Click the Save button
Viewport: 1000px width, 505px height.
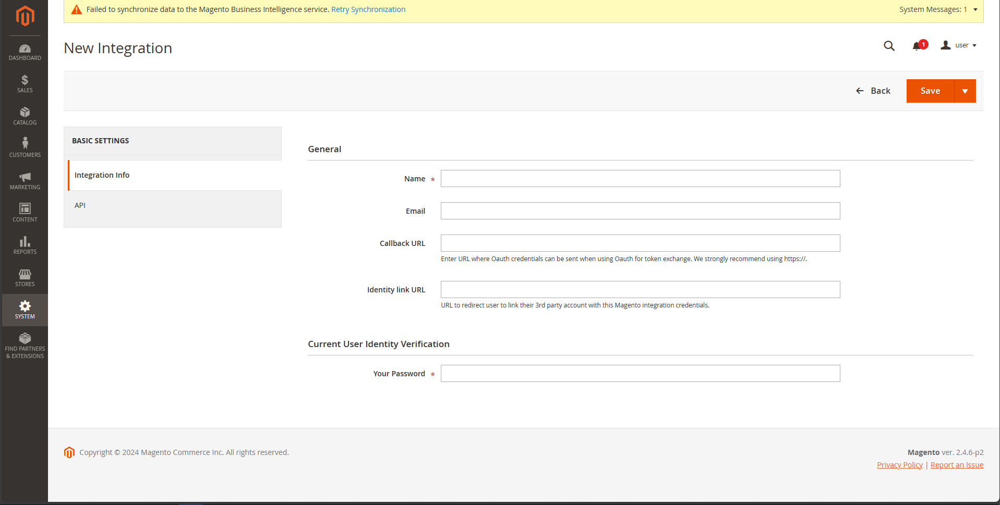click(x=930, y=91)
